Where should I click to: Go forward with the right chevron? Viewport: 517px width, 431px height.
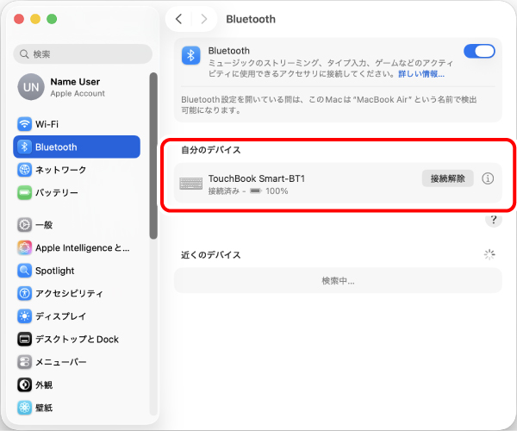point(204,19)
